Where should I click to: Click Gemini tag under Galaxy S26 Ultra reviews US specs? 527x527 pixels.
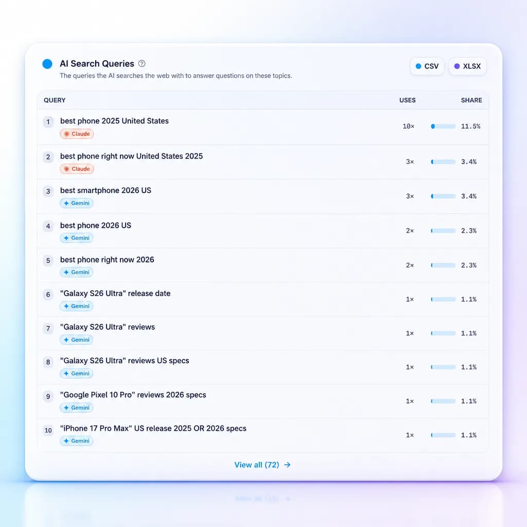point(76,374)
